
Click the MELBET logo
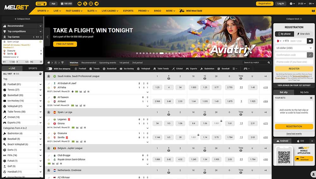16,8
